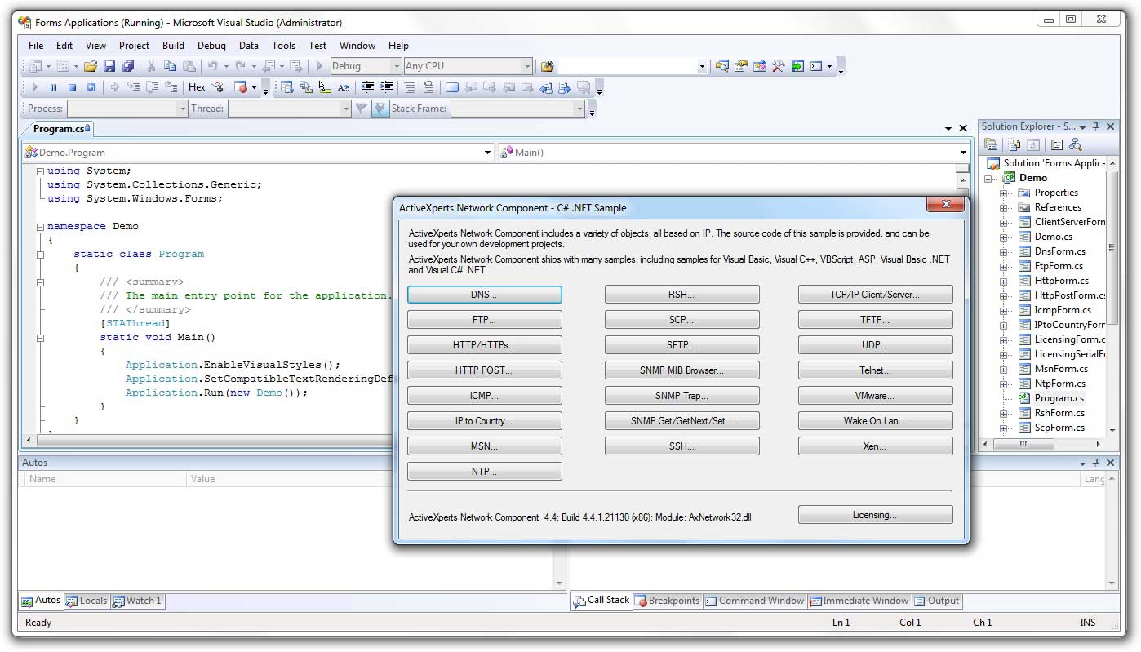
Task: Open the Main() members dropdown
Action: pyautogui.click(x=963, y=153)
